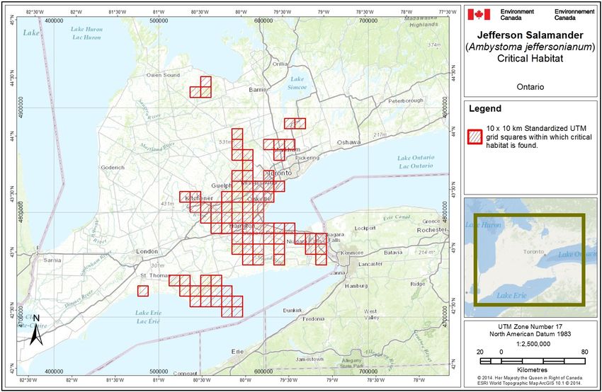This screenshot has width=602, height=392.
Task: Click the Lake Simcoe label
Action: [297, 83]
